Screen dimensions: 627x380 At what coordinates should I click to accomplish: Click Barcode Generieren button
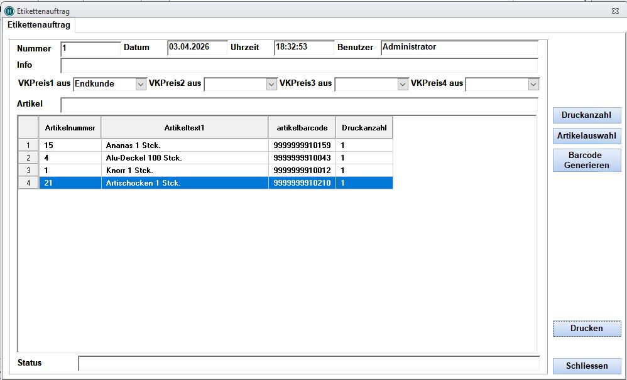point(586,160)
